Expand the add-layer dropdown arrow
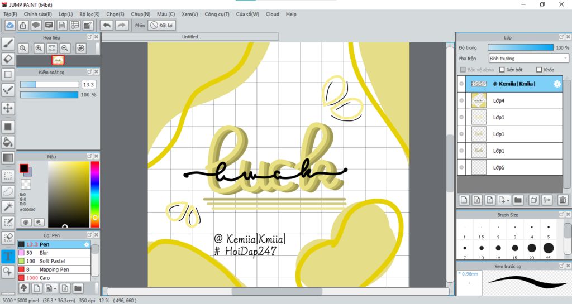Screen dimensions: 572x304 click(508, 200)
